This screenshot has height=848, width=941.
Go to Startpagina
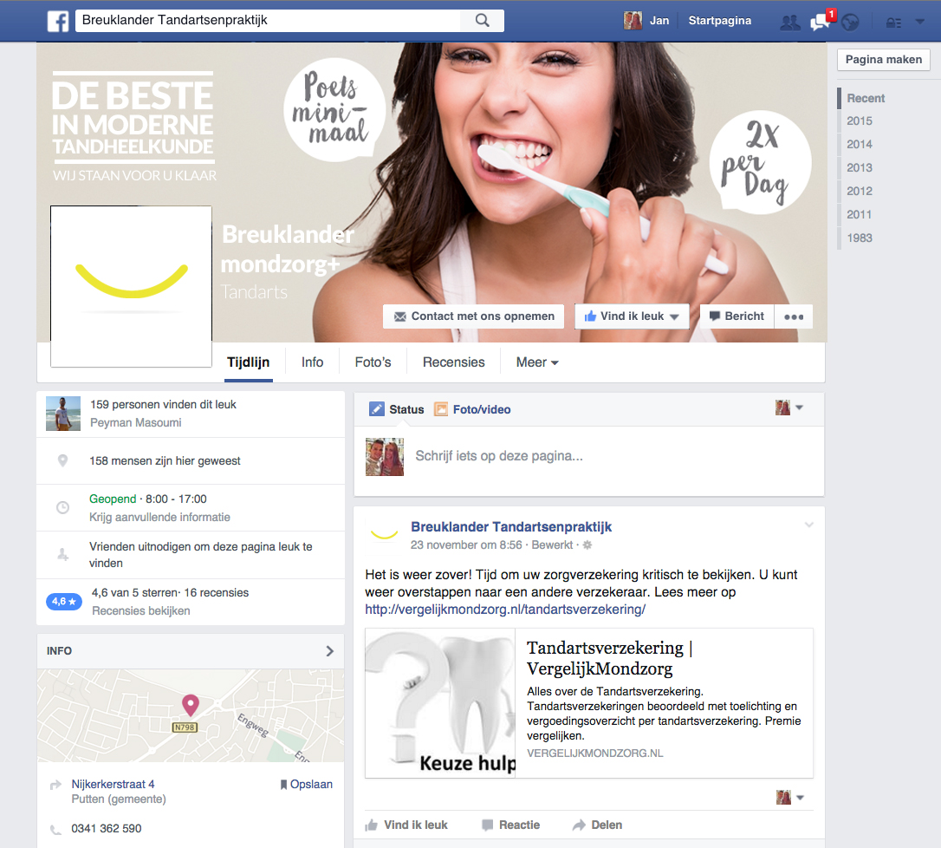719,21
